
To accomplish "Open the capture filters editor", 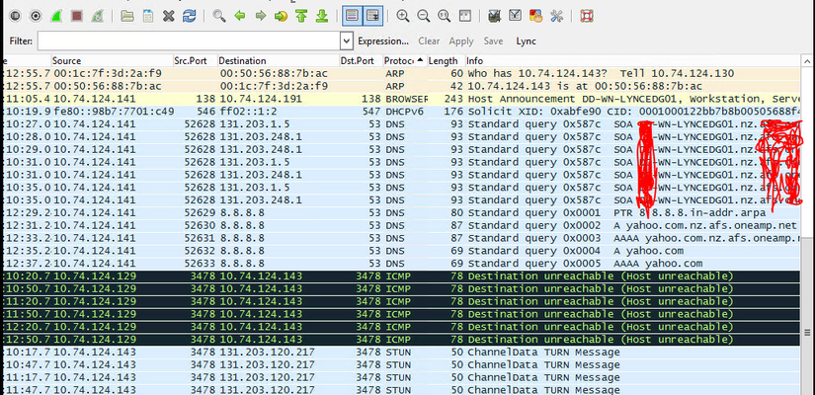I will click(494, 16).
